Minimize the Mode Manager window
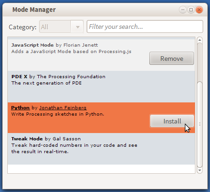210x192 pixels. click(183, 10)
